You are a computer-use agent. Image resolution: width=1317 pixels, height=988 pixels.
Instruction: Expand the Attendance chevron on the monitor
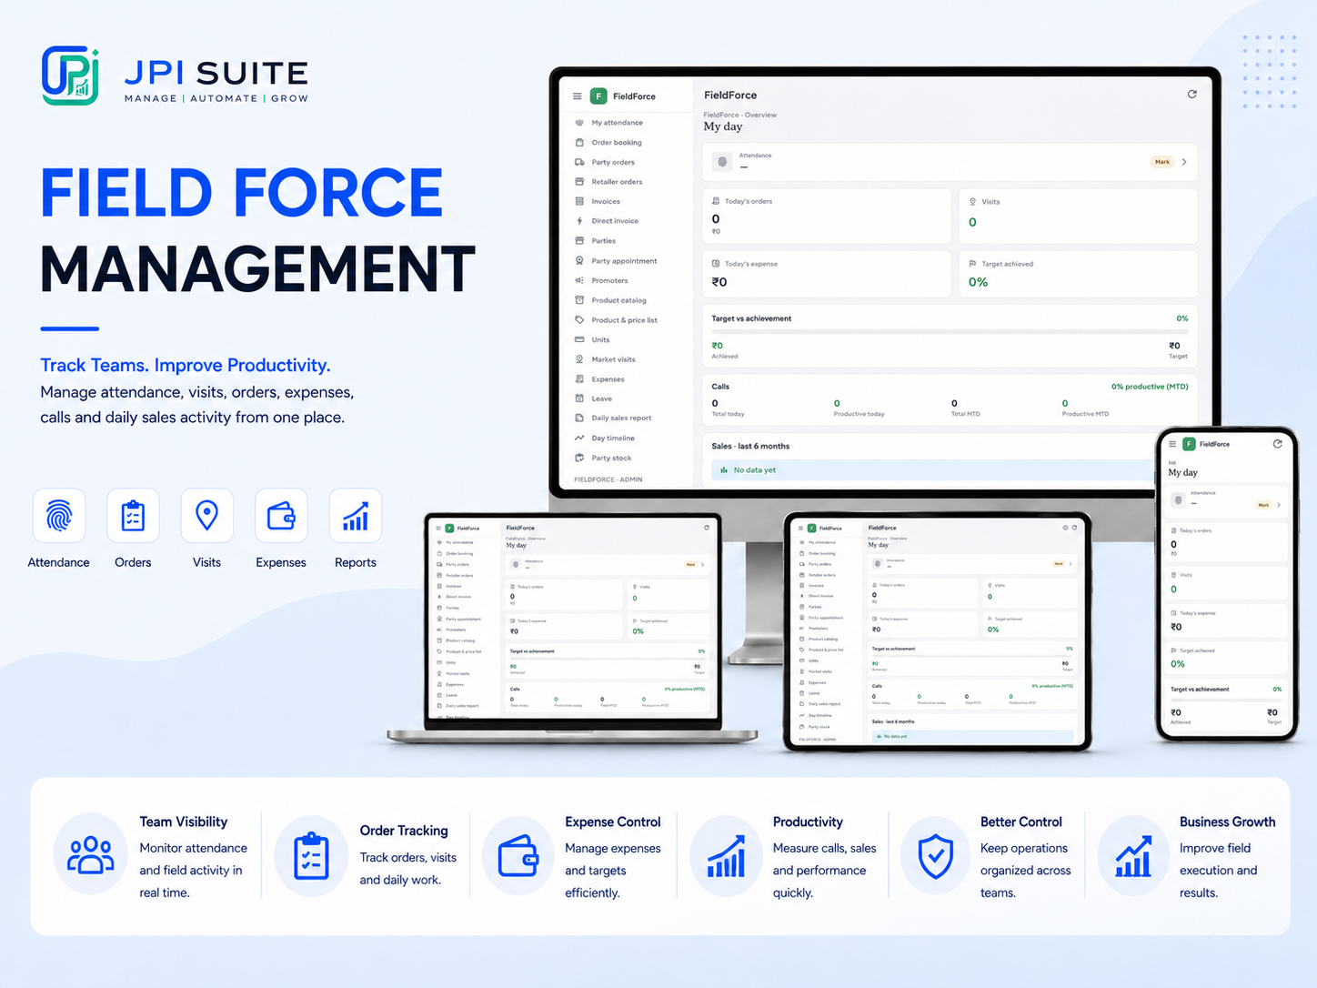coord(1184,162)
